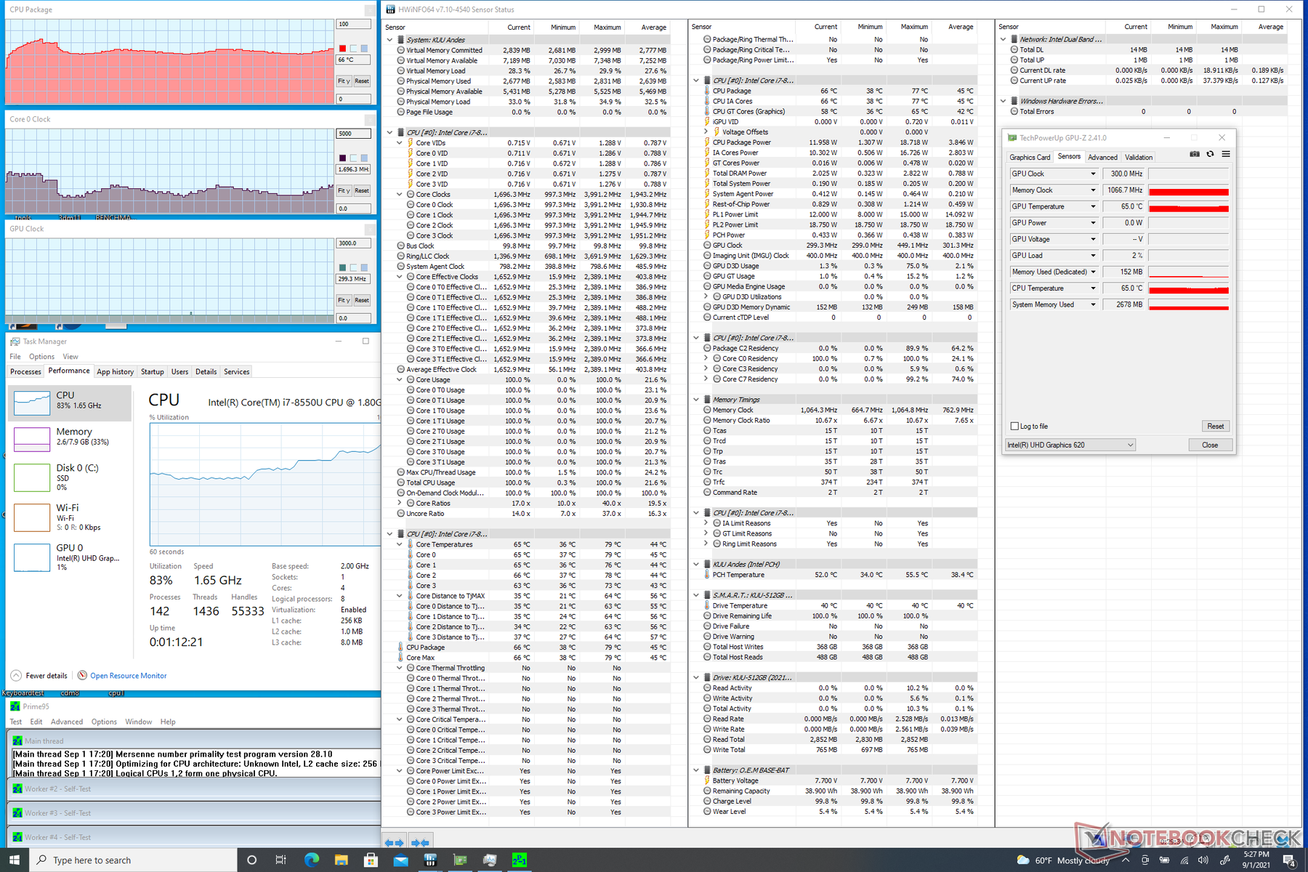
Task: Click the GPU-Z screenshot camera icon
Action: [x=1194, y=154]
